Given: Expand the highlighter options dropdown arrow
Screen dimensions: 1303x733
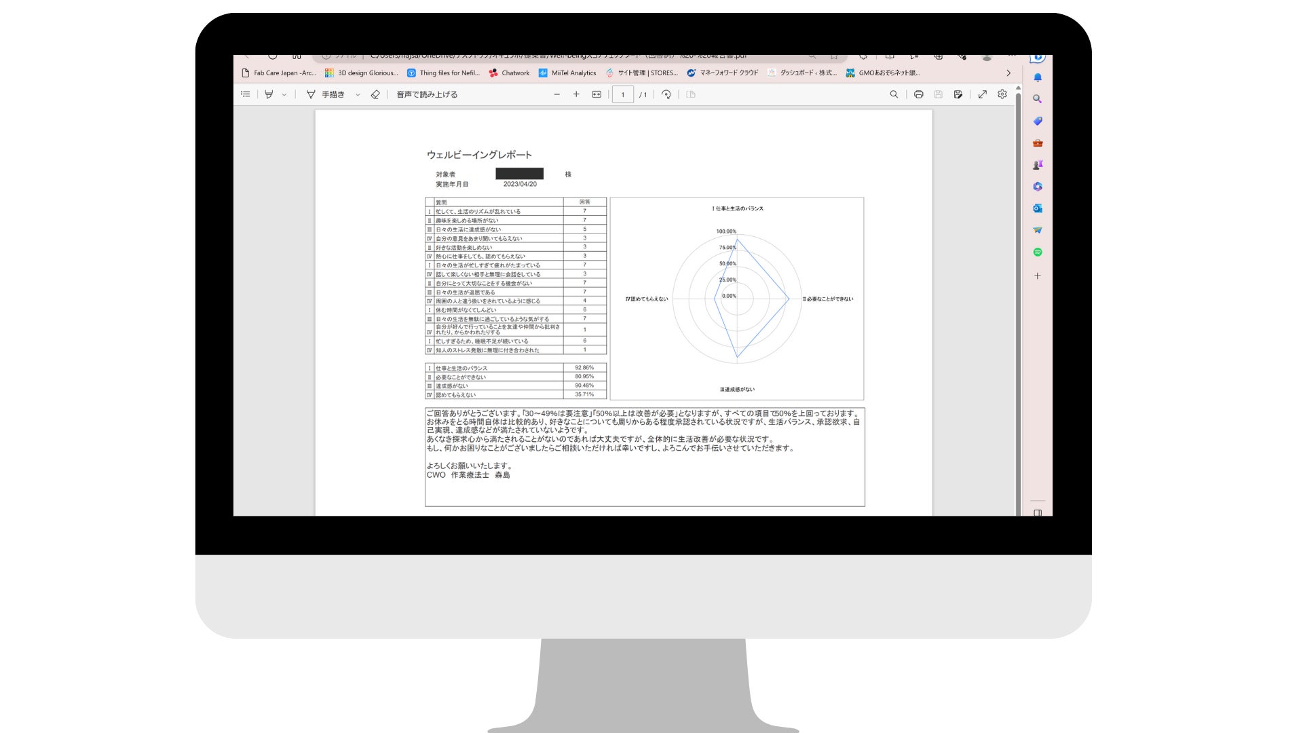Looking at the screenshot, I should (284, 95).
